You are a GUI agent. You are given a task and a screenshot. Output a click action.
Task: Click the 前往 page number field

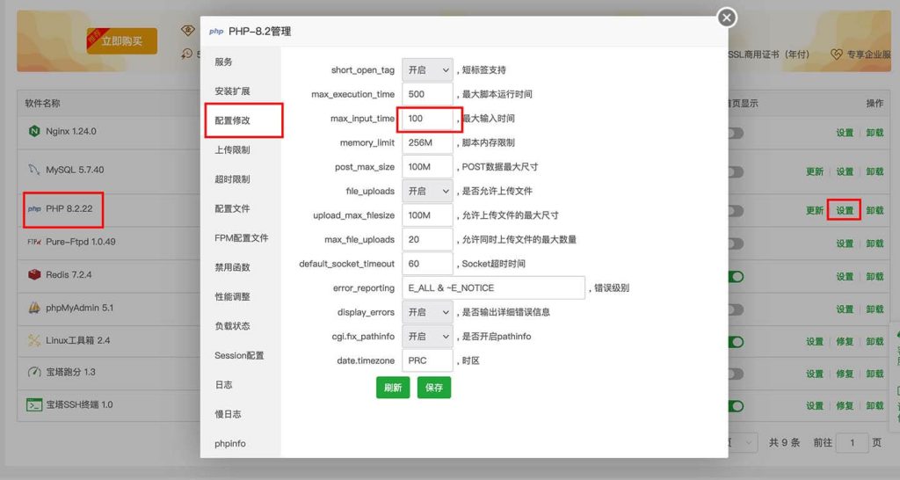(x=853, y=443)
